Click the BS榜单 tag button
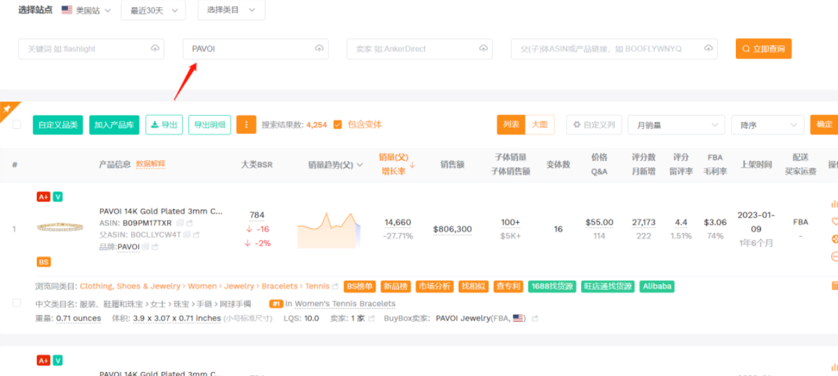The image size is (838, 376). [x=360, y=287]
